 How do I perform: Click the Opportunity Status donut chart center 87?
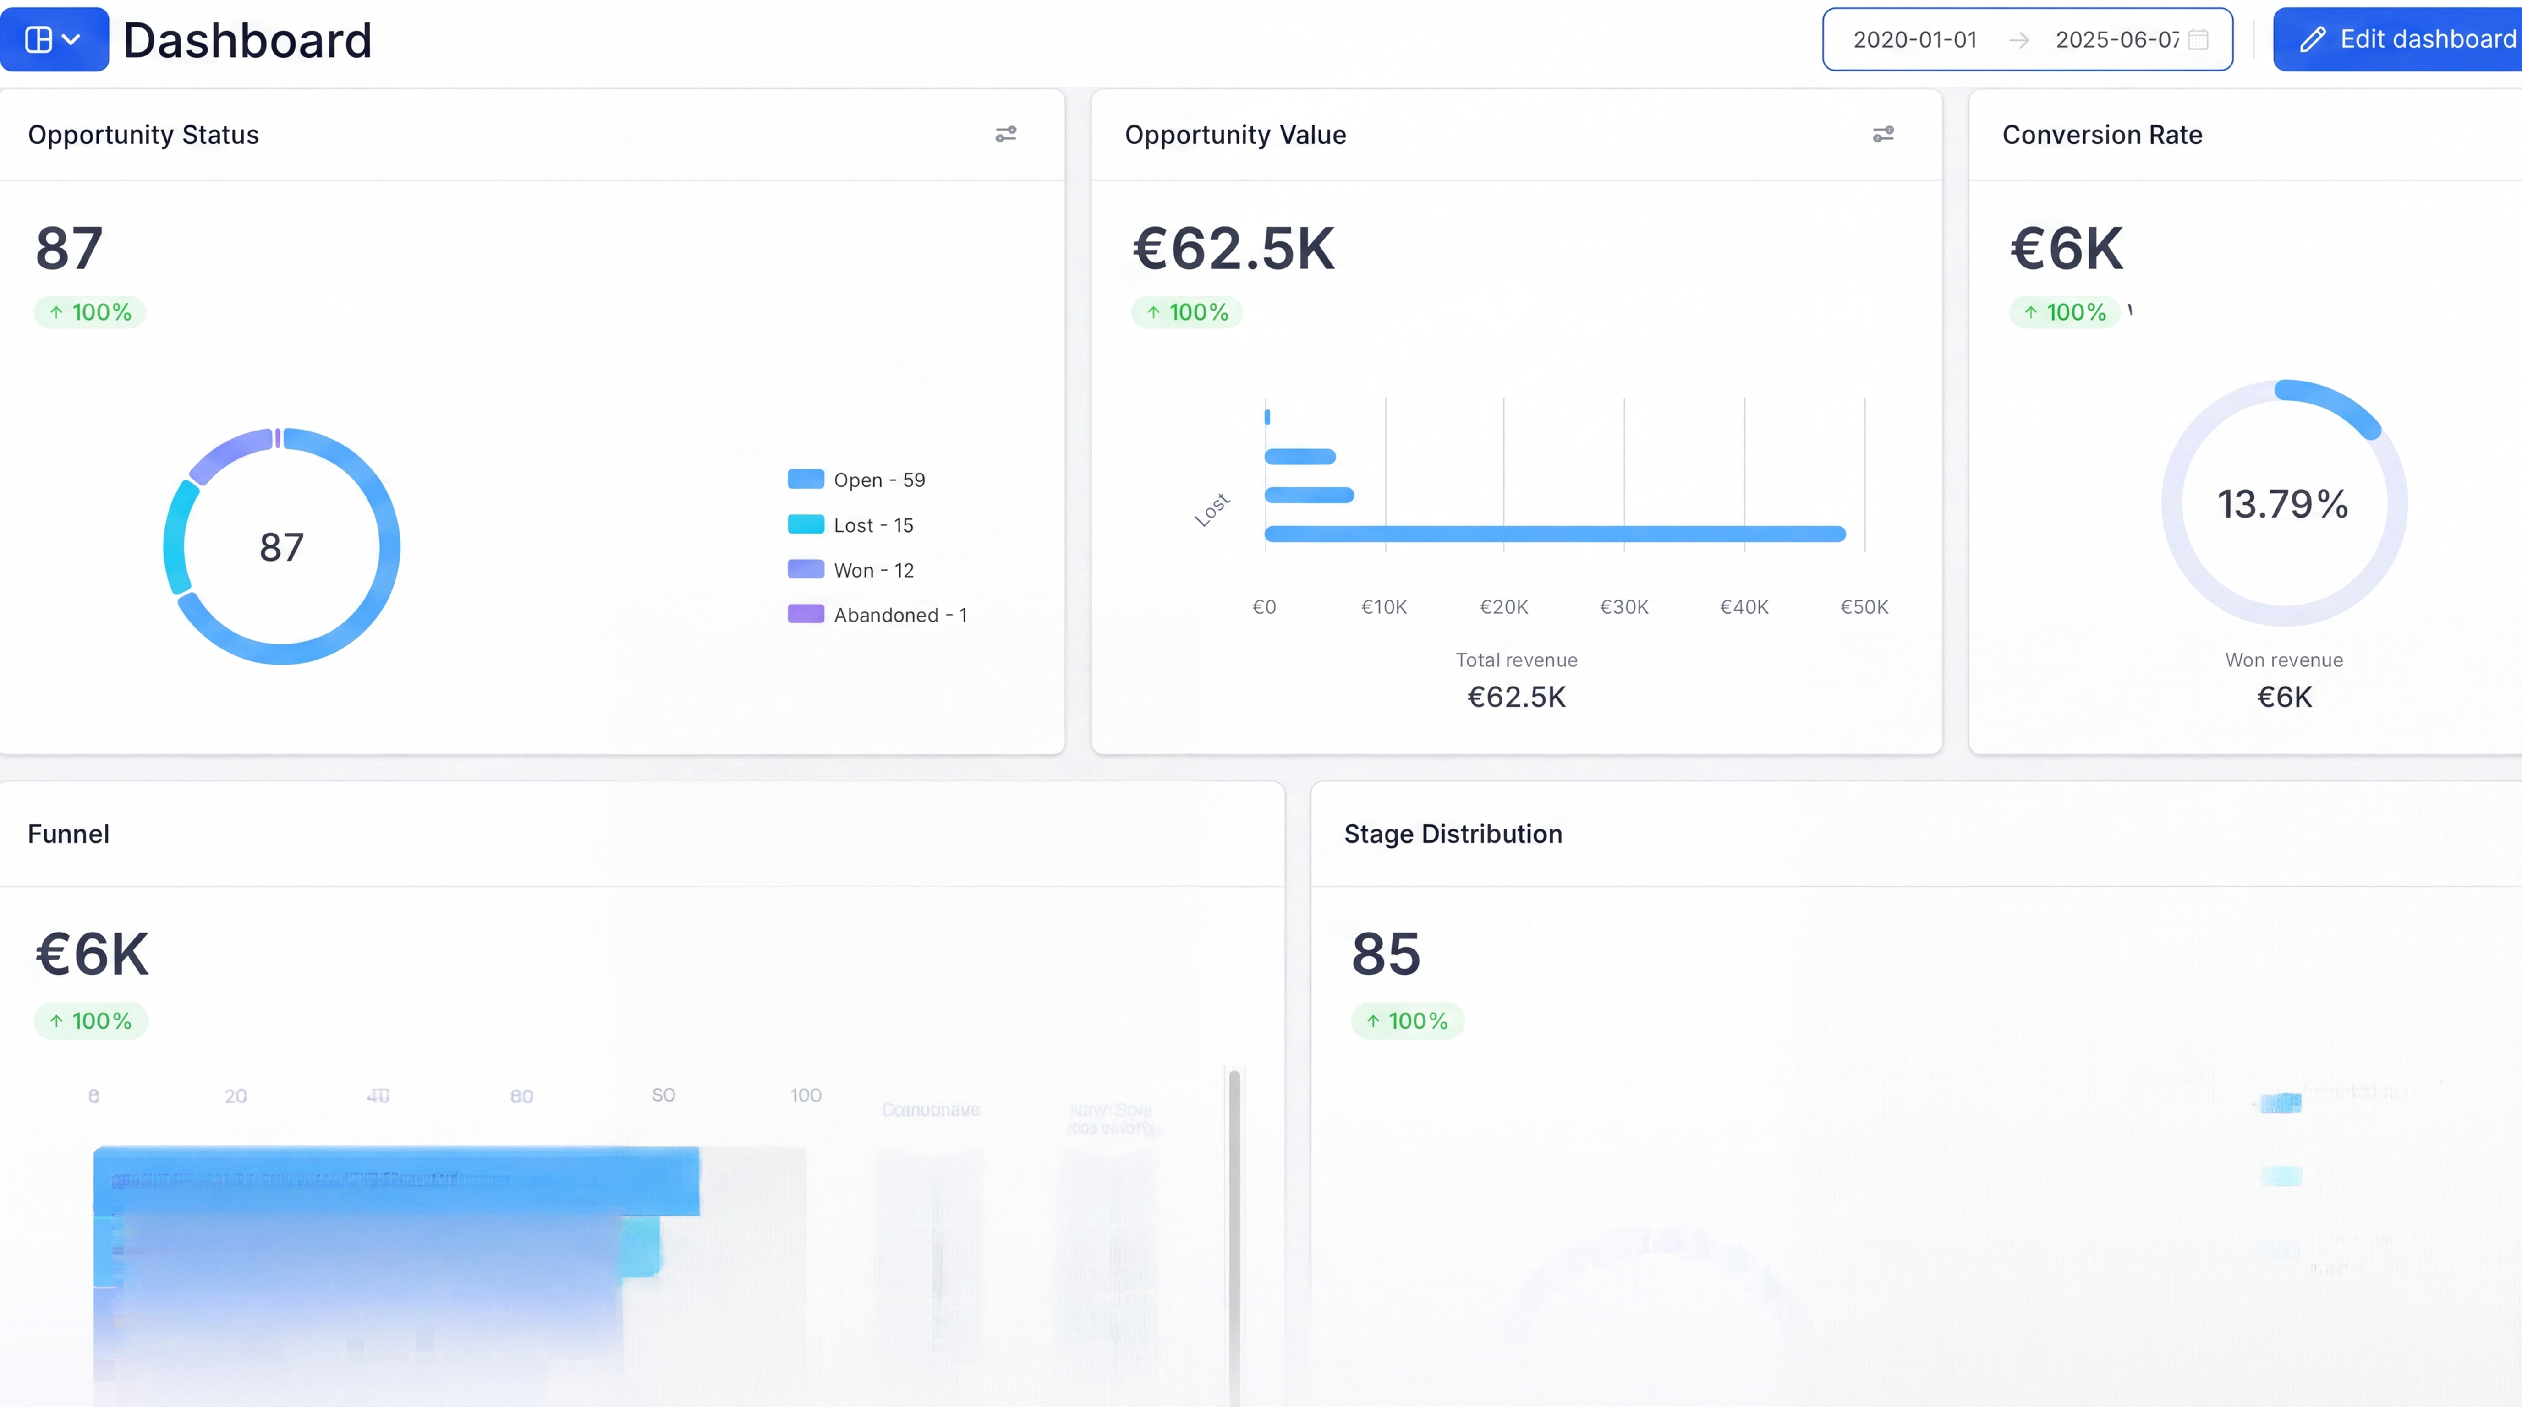pyautogui.click(x=281, y=547)
